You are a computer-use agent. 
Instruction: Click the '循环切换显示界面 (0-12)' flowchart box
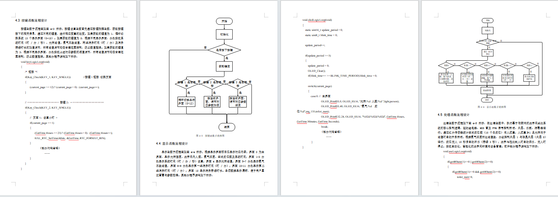(x=187, y=101)
